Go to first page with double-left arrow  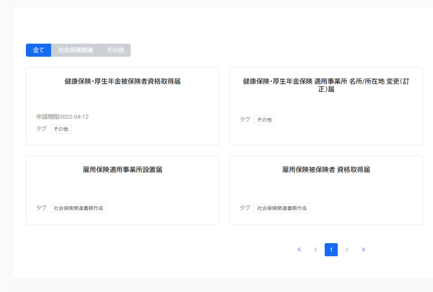pos(299,250)
